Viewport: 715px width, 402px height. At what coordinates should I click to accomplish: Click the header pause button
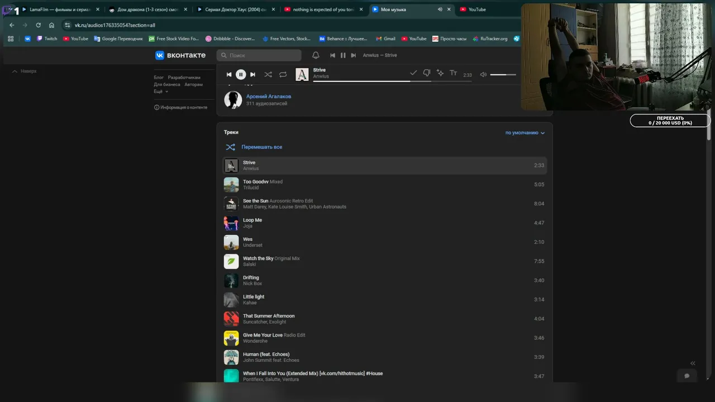tap(343, 55)
